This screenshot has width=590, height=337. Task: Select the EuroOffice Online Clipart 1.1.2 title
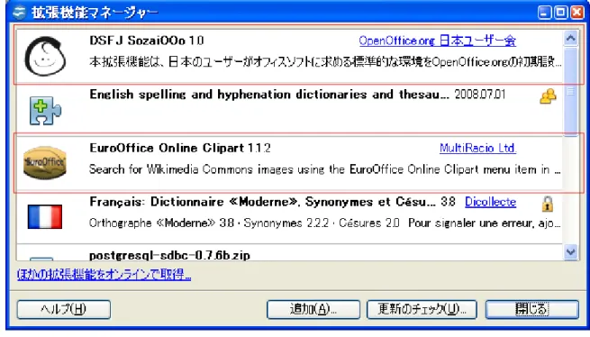click(x=180, y=148)
